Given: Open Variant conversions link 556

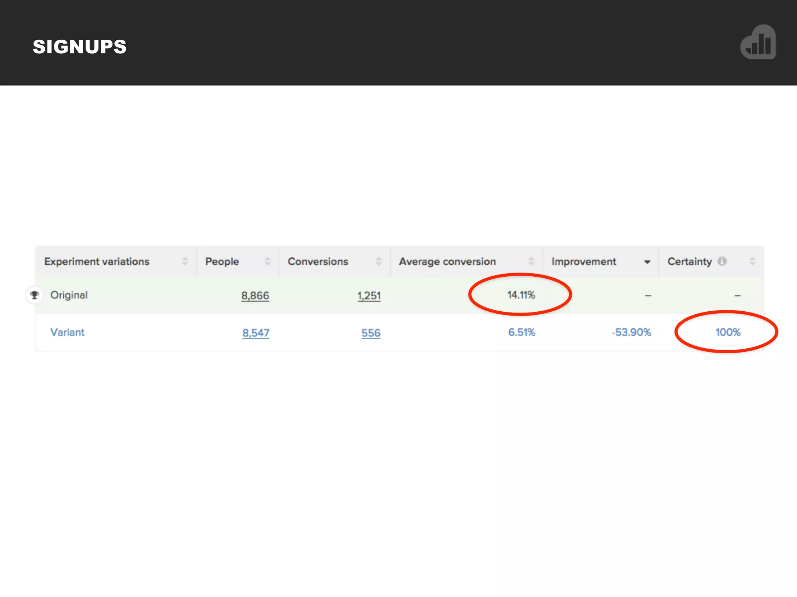Looking at the screenshot, I should (x=371, y=333).
